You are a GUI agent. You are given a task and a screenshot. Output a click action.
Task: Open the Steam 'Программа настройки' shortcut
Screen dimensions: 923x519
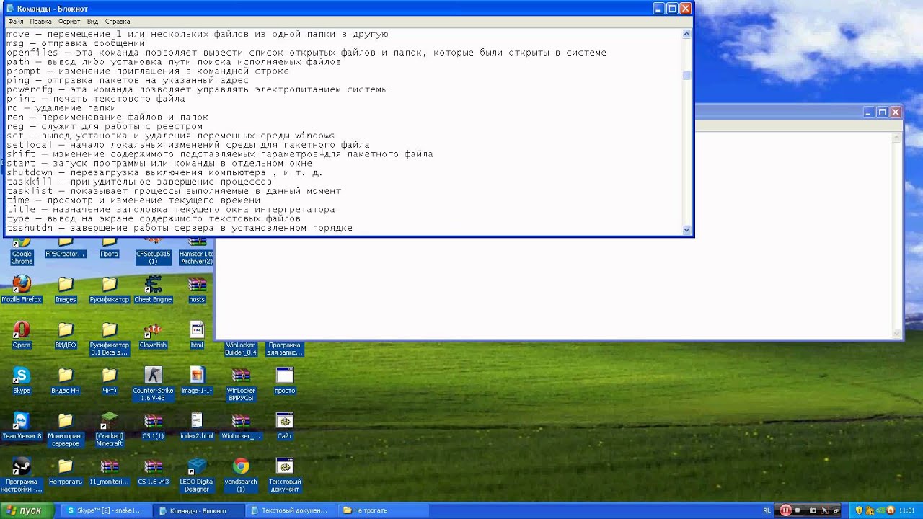point(22,474)
